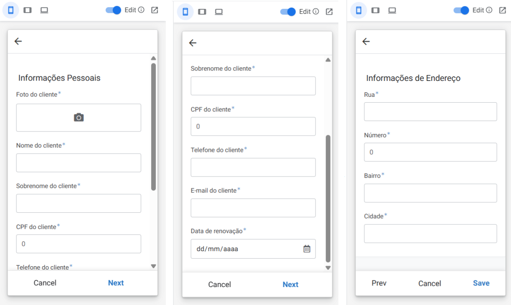This screenshot has width=511, height=305.
Task: Open left preview in new window icon
Action: pos(155,10)
